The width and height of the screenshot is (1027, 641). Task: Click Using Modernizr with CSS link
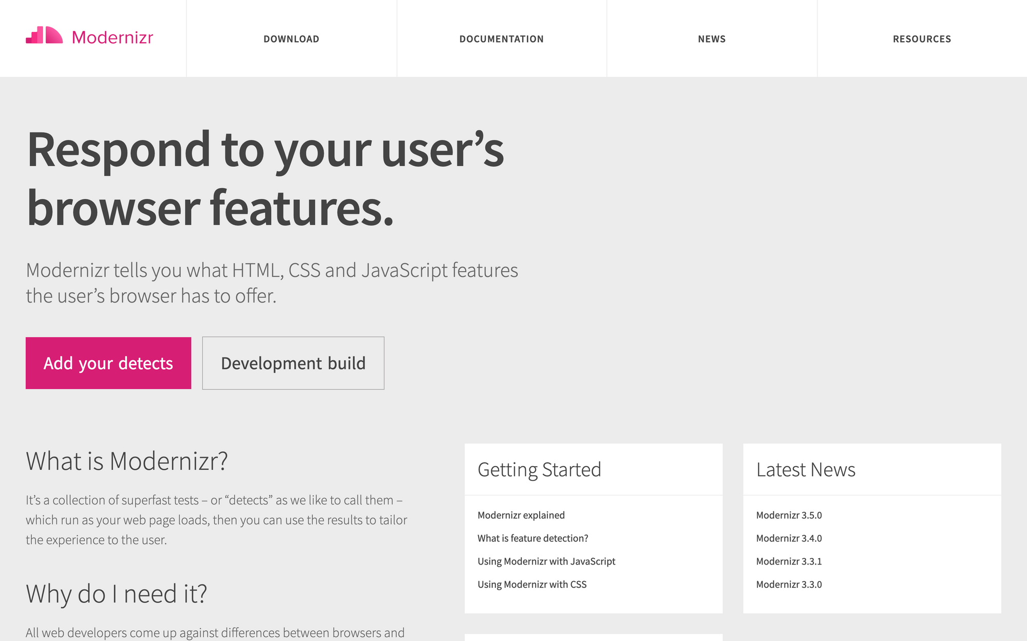(531, 584)
